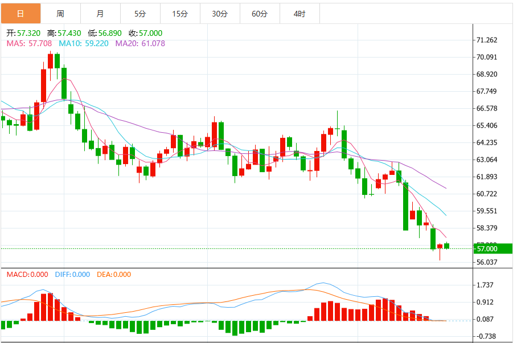Click the MA20: 61.078 legend label
This screenshot has width=517, height=343.
(140, 43)
